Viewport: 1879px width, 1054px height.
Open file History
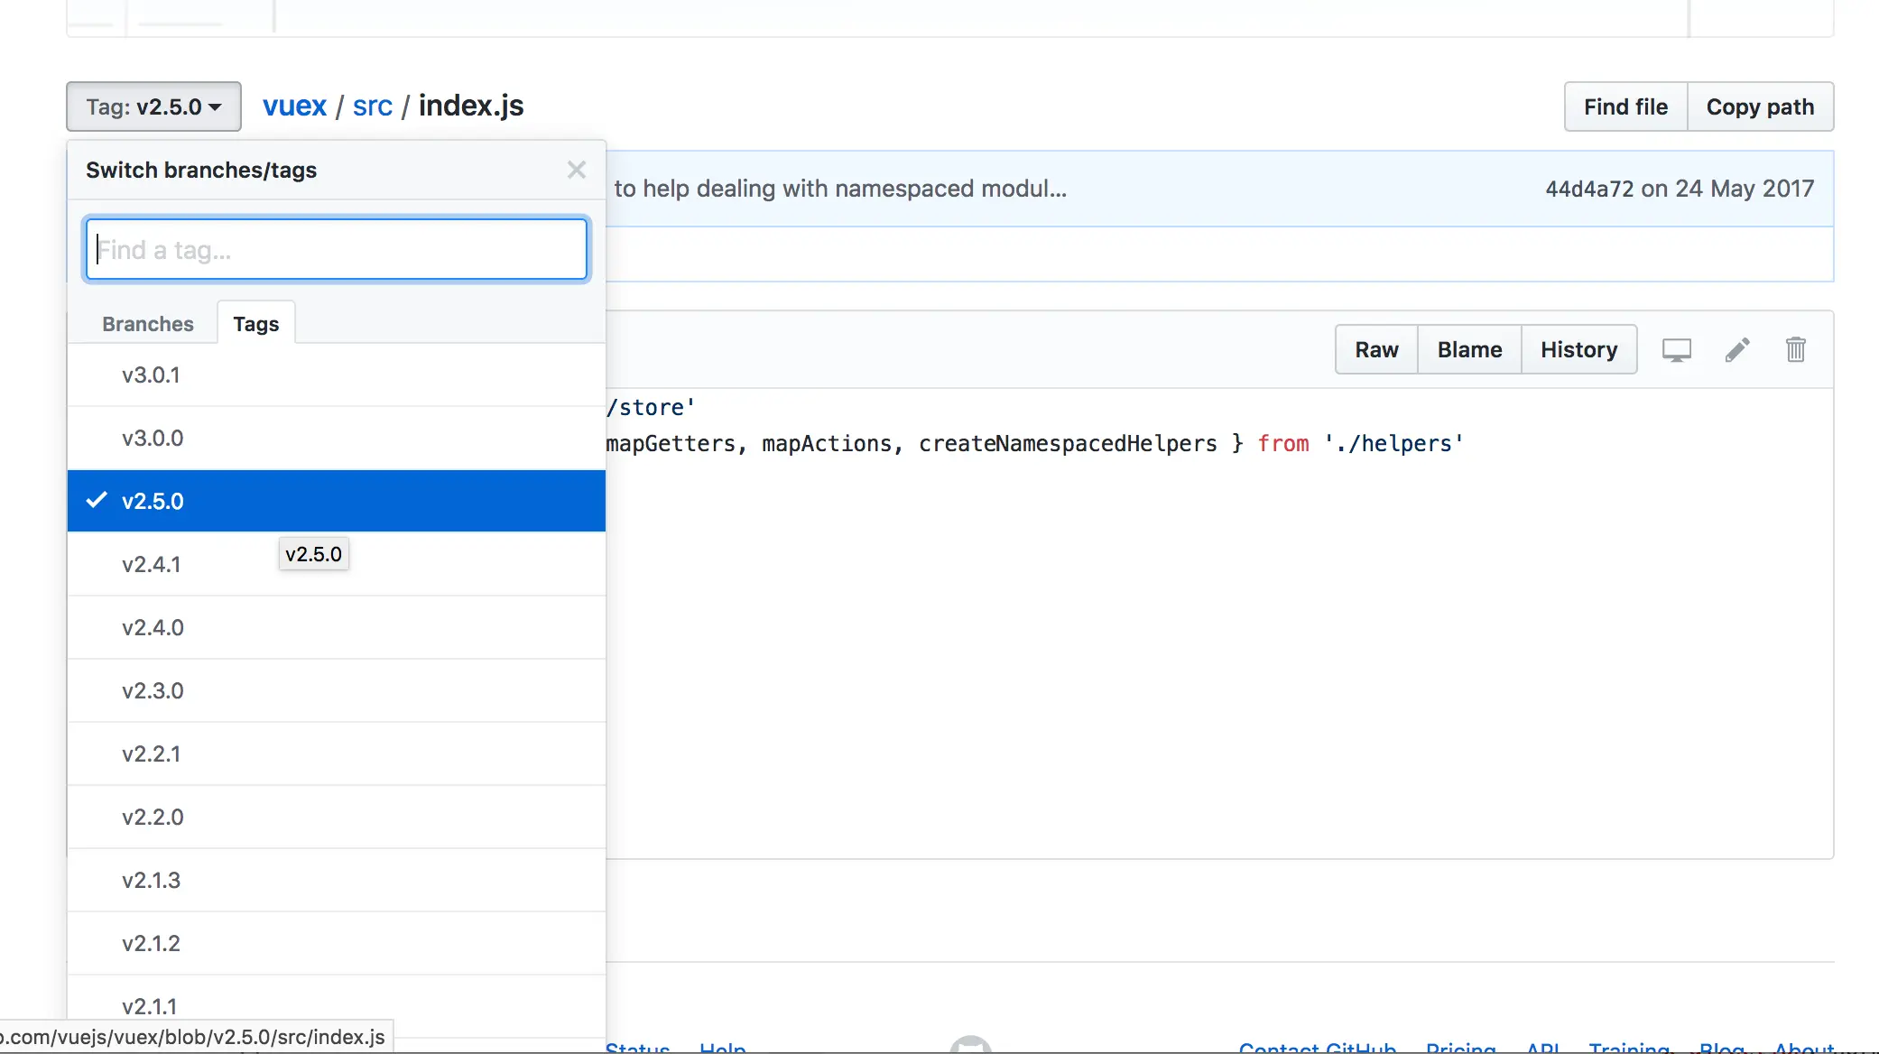1578,350
